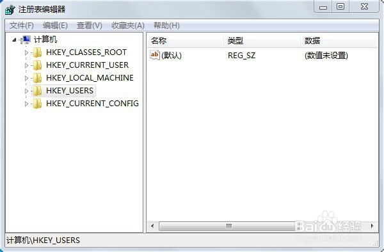Select HKEY_USERS label in tree
This screenshot has height=252, width=384.
coord(70,91)
